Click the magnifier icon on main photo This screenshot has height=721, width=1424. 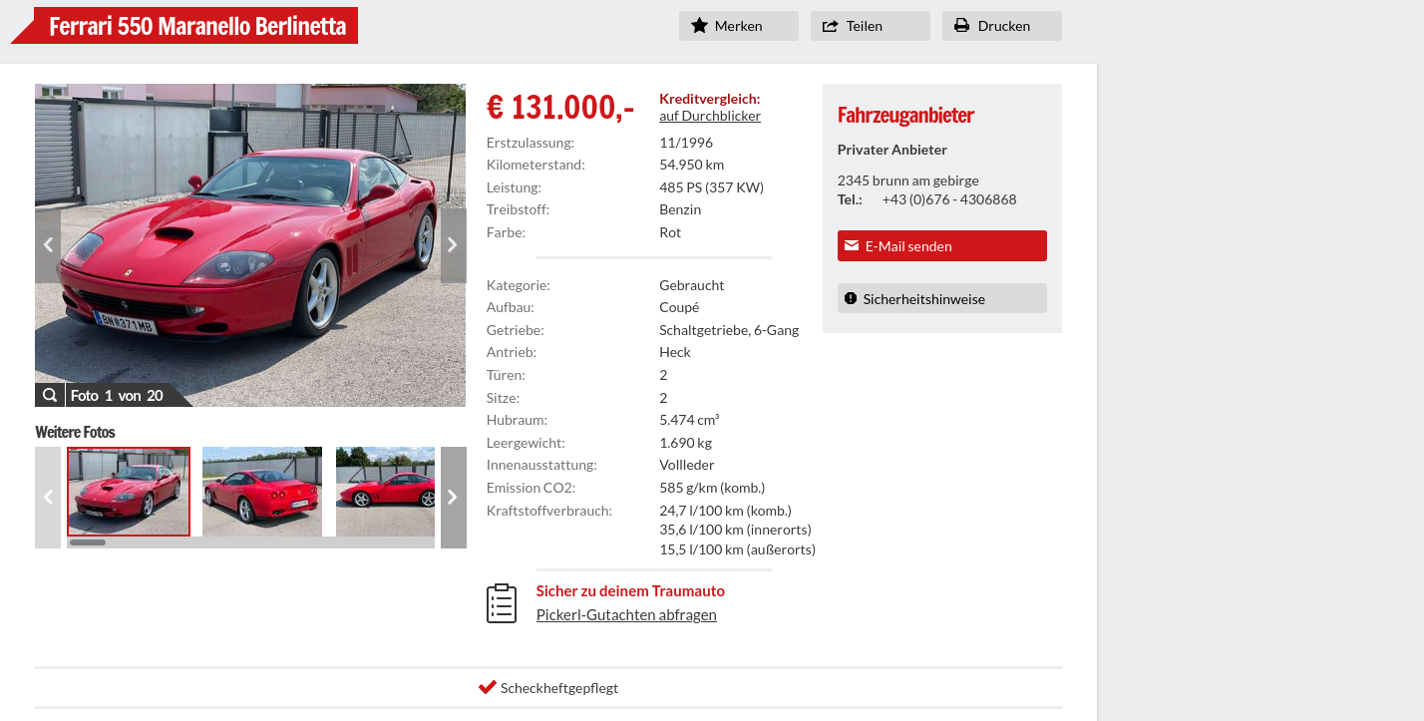[50, 395]
